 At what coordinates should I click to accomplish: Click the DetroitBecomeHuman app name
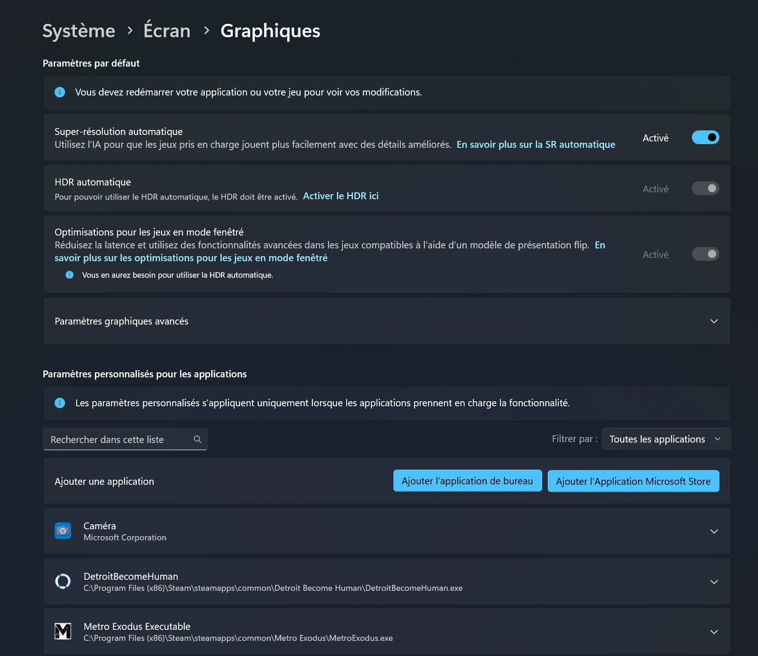(131, 577)
